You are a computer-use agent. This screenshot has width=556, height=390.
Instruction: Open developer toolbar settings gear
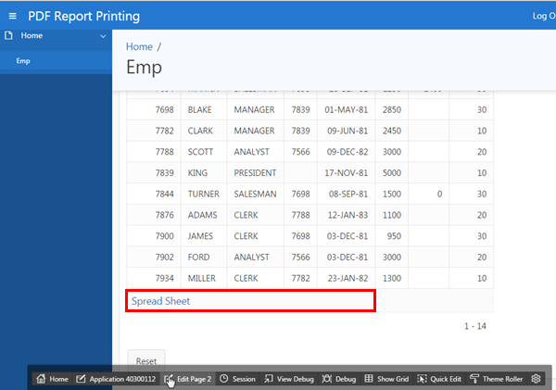click(x=536, y=379)
